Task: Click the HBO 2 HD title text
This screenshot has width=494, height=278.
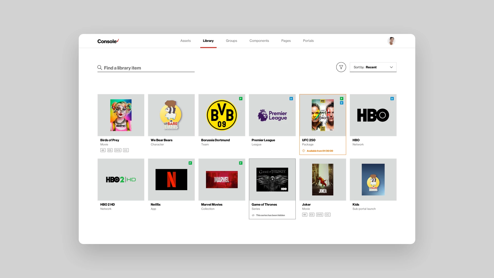Action: (x=108, y=204)
